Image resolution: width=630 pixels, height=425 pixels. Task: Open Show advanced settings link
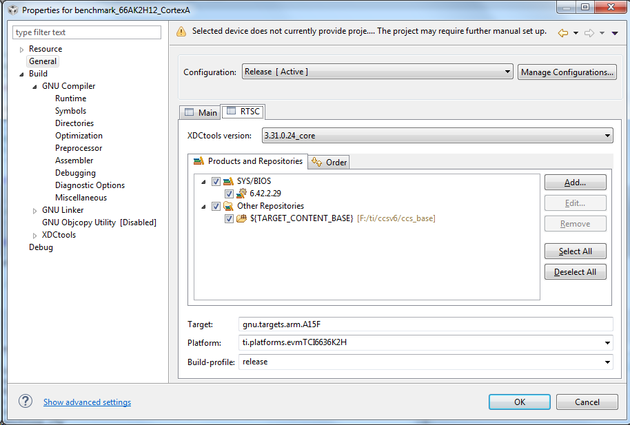(x=87, y=402)
